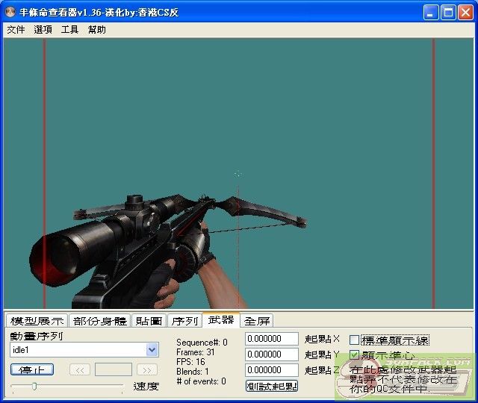Click the 測試起點 button
The height and width of the screenshot is (403, 478).
pyautogui.click(x=272, y=386)
